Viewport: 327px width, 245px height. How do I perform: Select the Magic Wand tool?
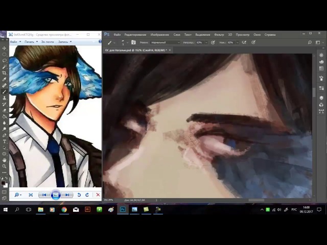[4, 67]
